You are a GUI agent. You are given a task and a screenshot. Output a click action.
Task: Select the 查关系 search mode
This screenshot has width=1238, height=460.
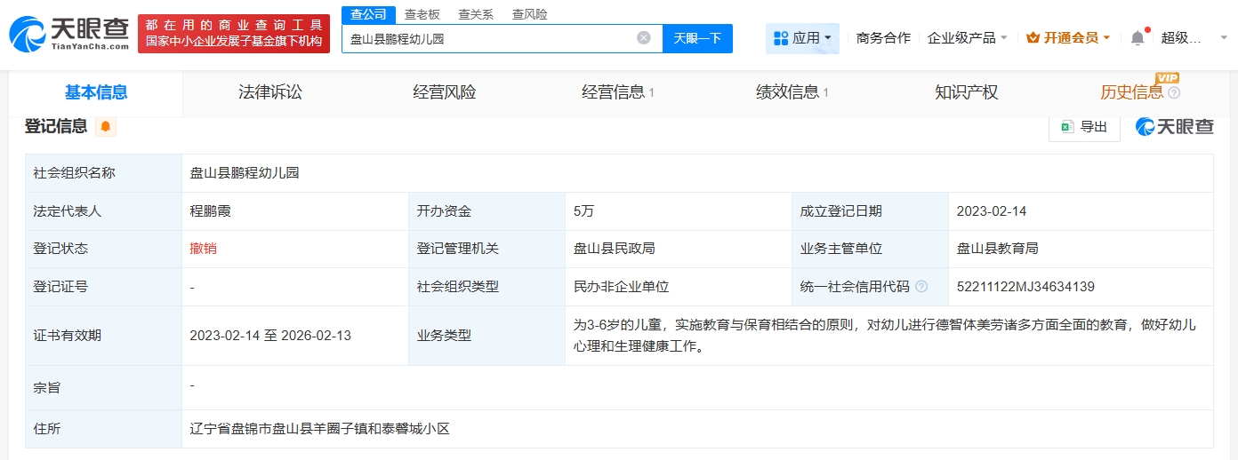tap(476, 14)
